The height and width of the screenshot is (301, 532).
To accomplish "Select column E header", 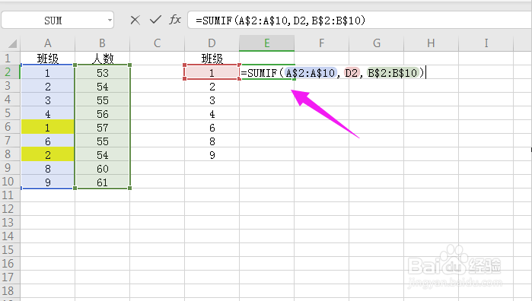I will click(x=266, y=43).
